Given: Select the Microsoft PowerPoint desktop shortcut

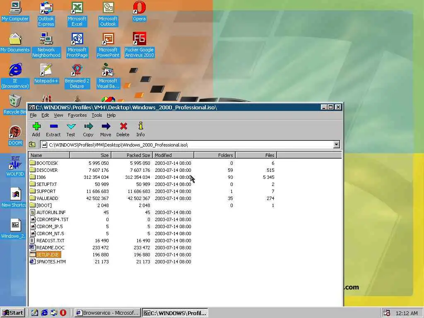Looking at the screenshot, I should tap(108, 45).
